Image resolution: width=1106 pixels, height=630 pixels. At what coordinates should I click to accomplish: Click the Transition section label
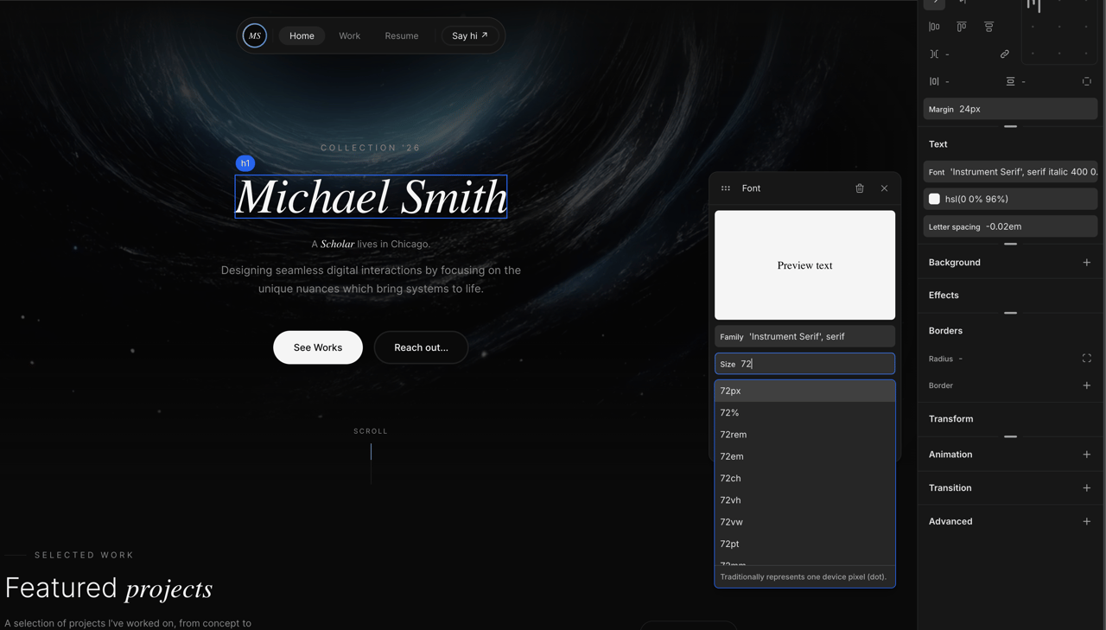950,488
